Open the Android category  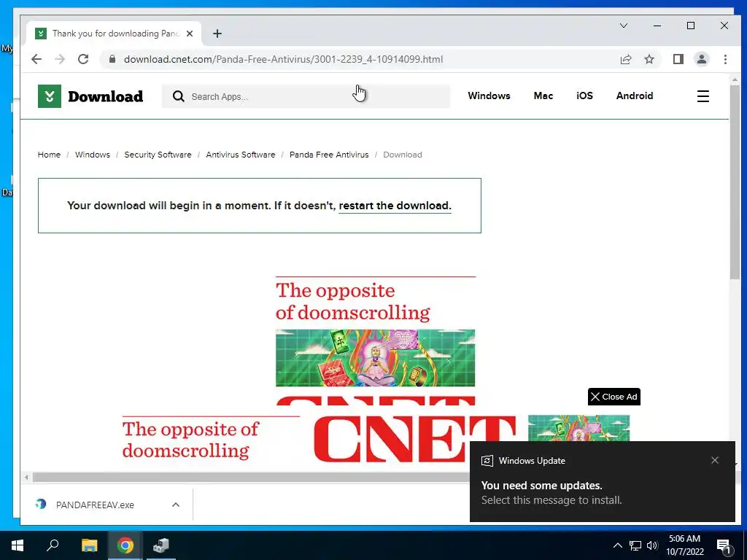634,96
